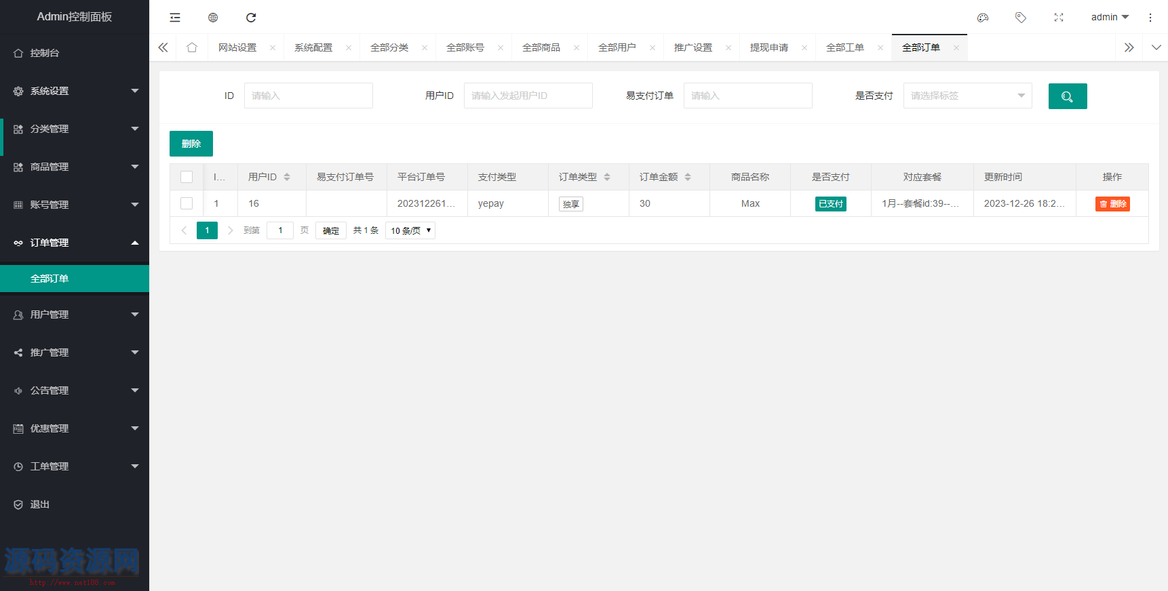
Task: Close the 系统配置 tab
Action: (349, 47)
